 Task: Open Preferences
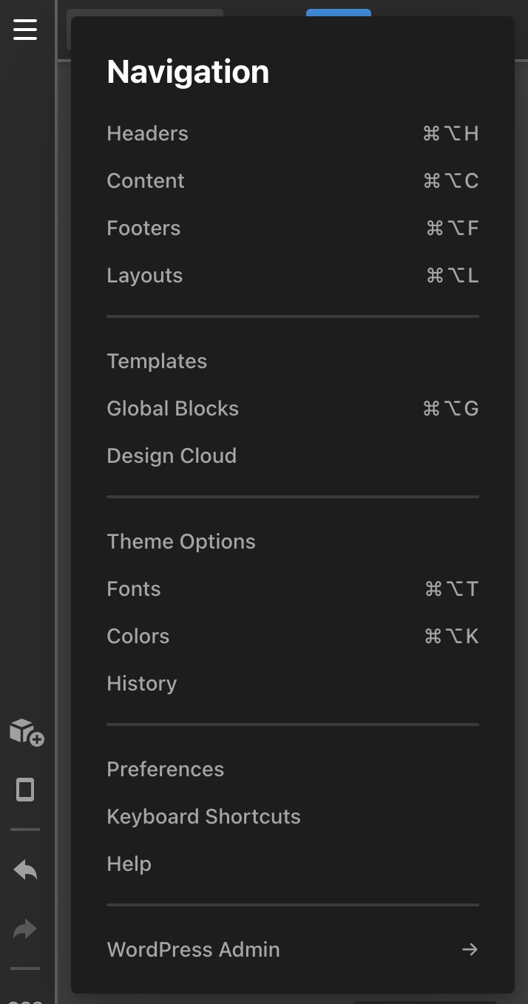[293, 770]
